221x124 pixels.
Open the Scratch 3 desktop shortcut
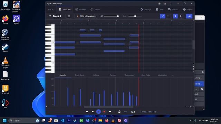pyautogui.click(x=6, y=90)
